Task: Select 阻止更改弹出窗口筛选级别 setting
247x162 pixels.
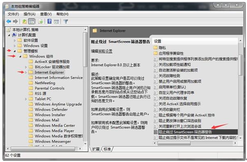Action: tap(180, 121)
